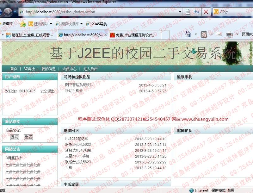Switch to the localhost:8080 tab
Image resolution: width=253 pixels, height=193 pixels.
[x=81, y=35]
